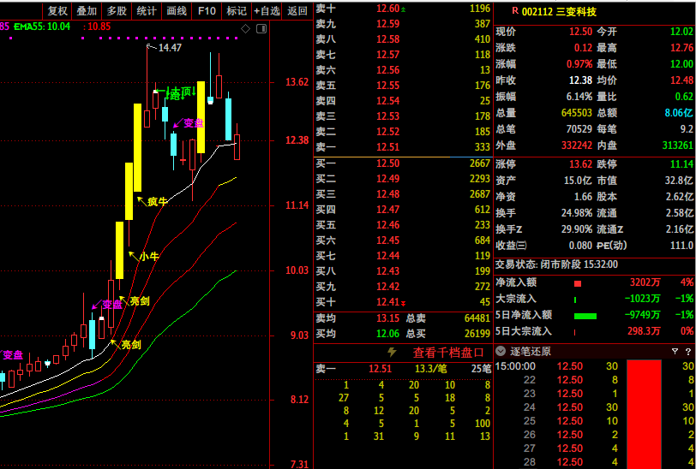Click the 卖均 13.15 value

coord(388,318)
